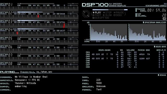The image size is (167, 94).
Task: Click the ID666 panel label
Action: (x=162, y=75)
